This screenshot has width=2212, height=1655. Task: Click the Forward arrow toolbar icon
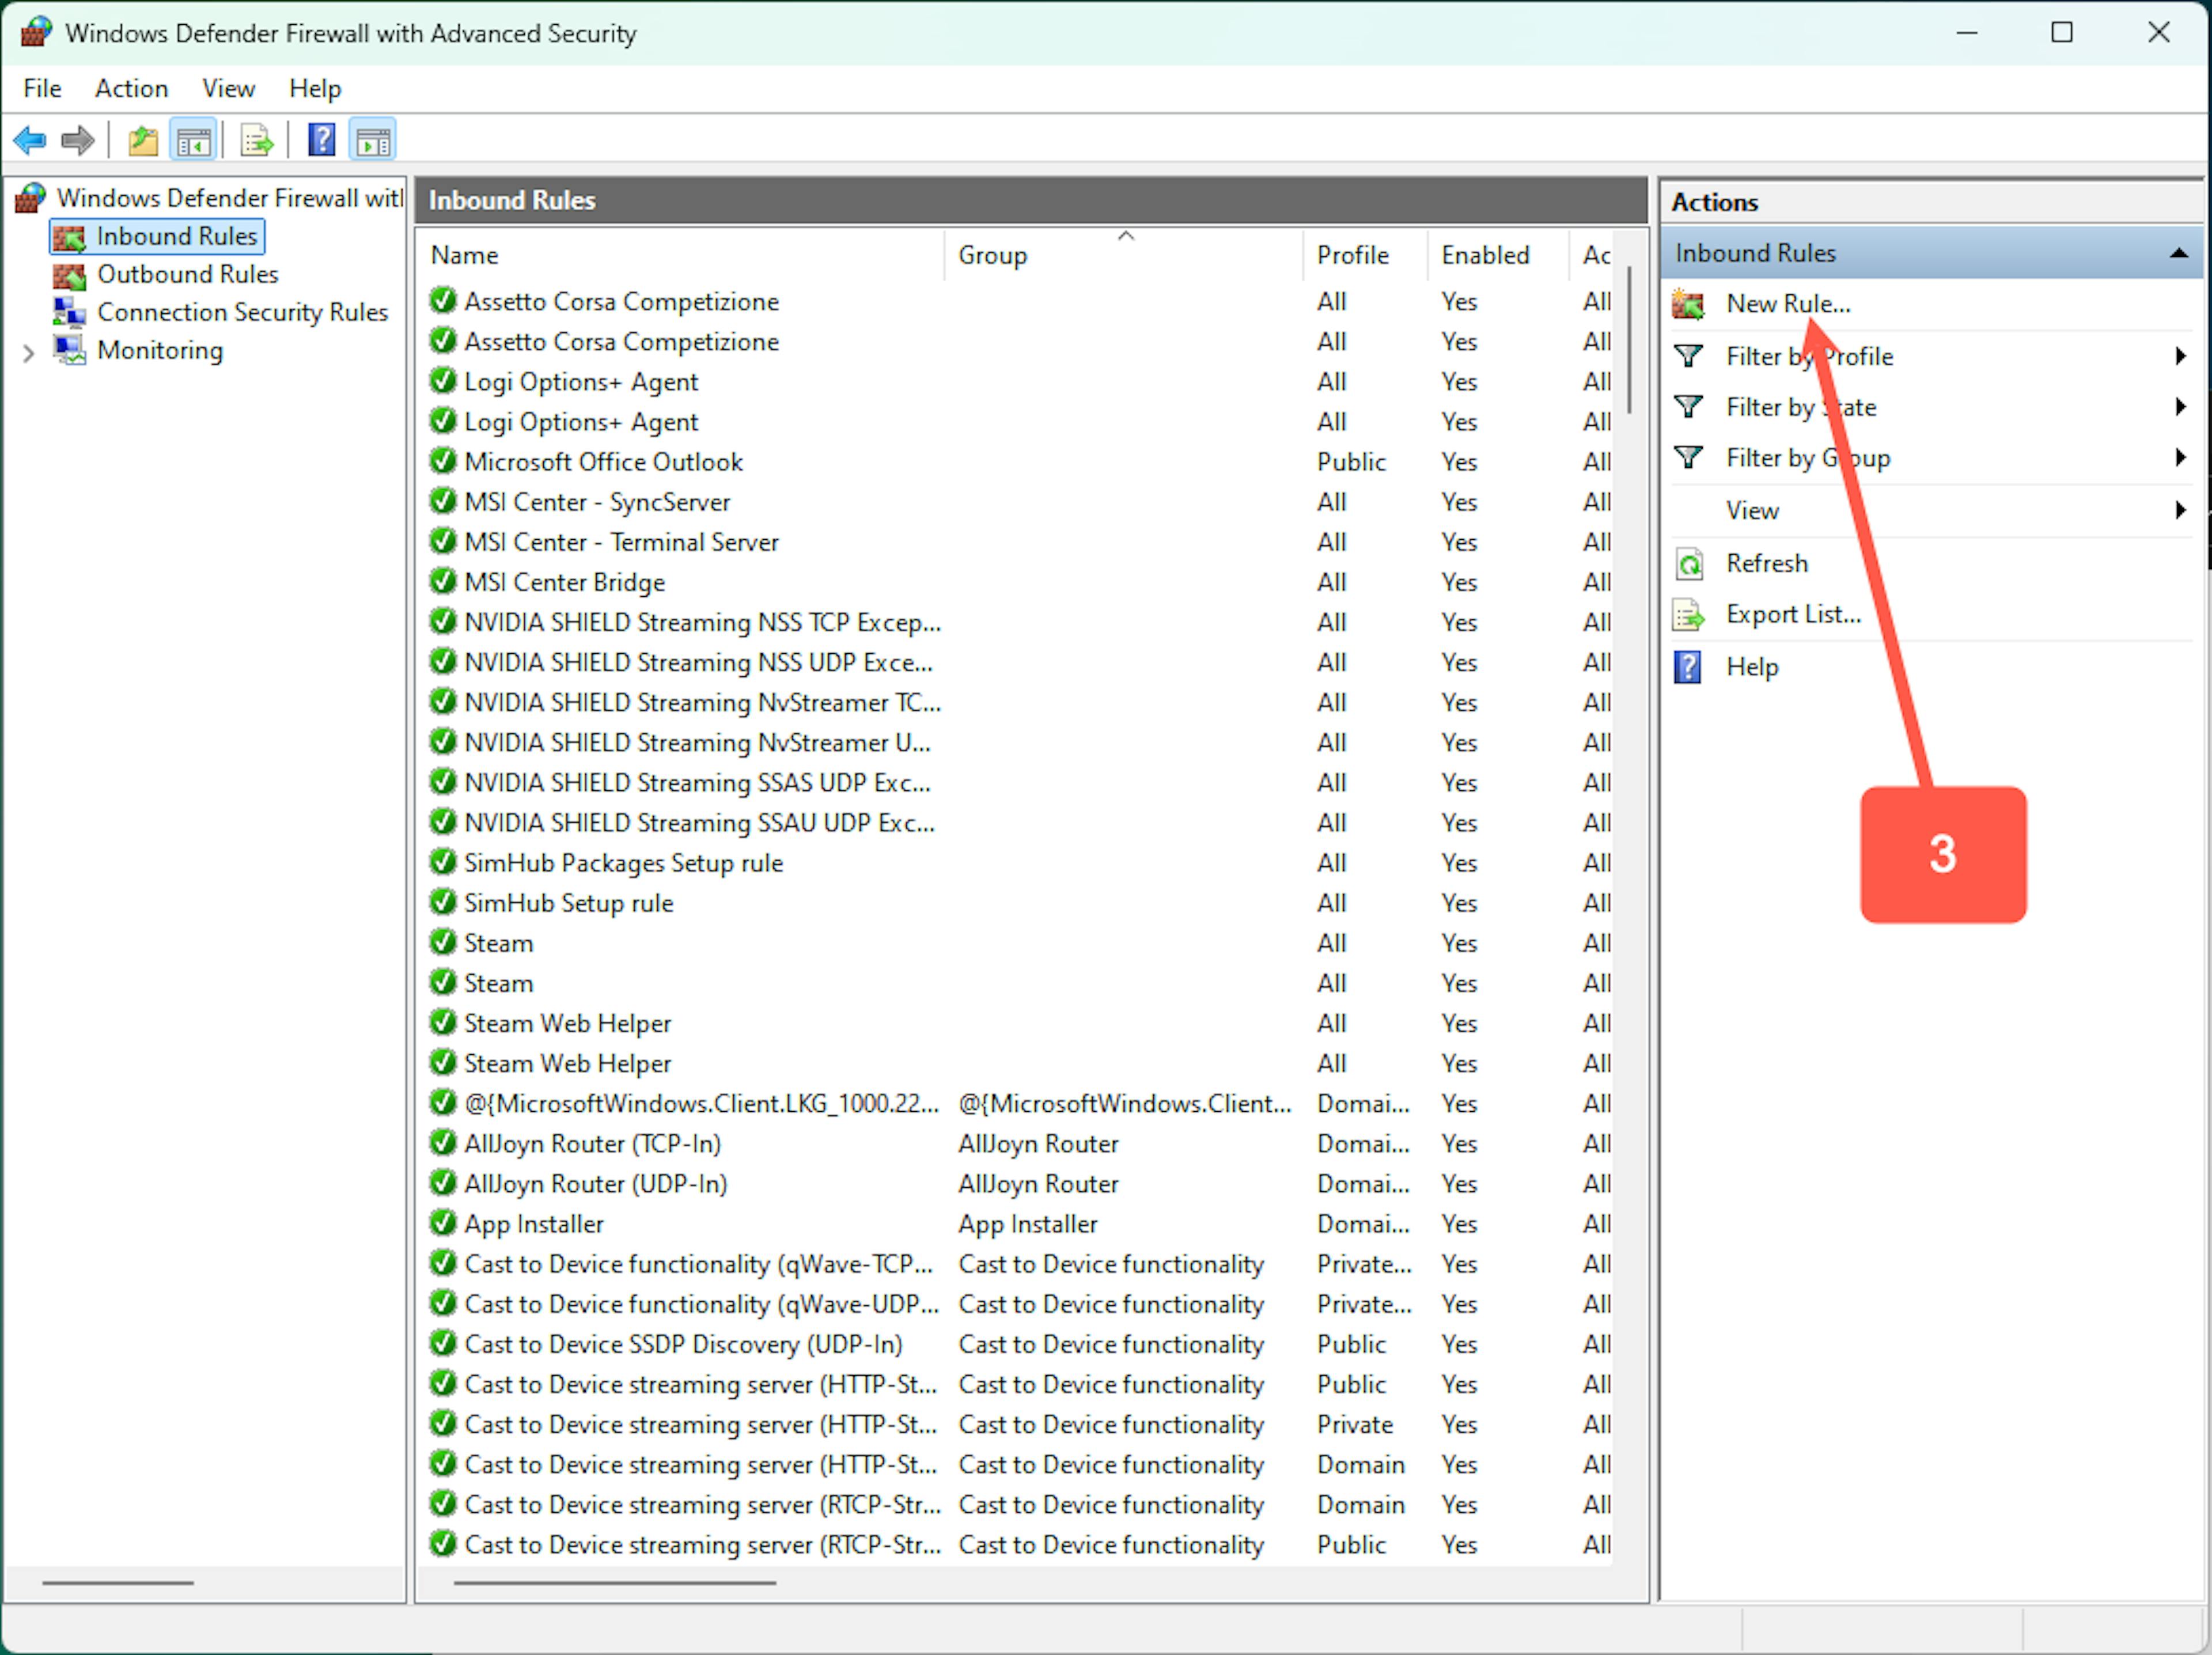[x=78, y=140]
